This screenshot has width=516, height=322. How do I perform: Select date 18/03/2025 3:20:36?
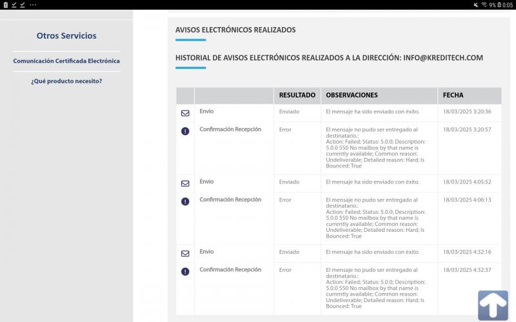[x=467, y=111]
